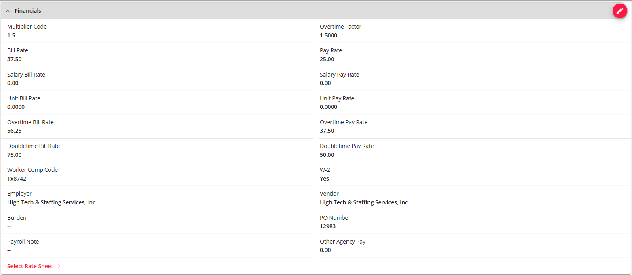Viewport: 632px width, 275px height.
Task: Collapse the Financials section chevron
Action: click(x=8, y=11)
